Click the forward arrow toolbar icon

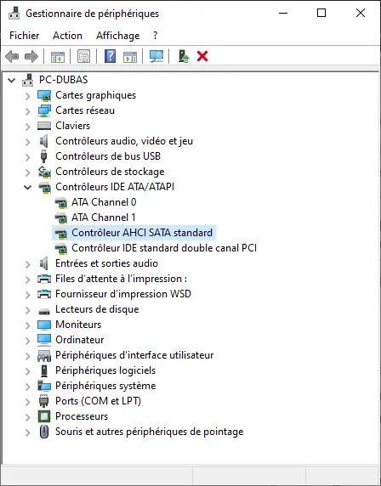(x=31, y=57)
